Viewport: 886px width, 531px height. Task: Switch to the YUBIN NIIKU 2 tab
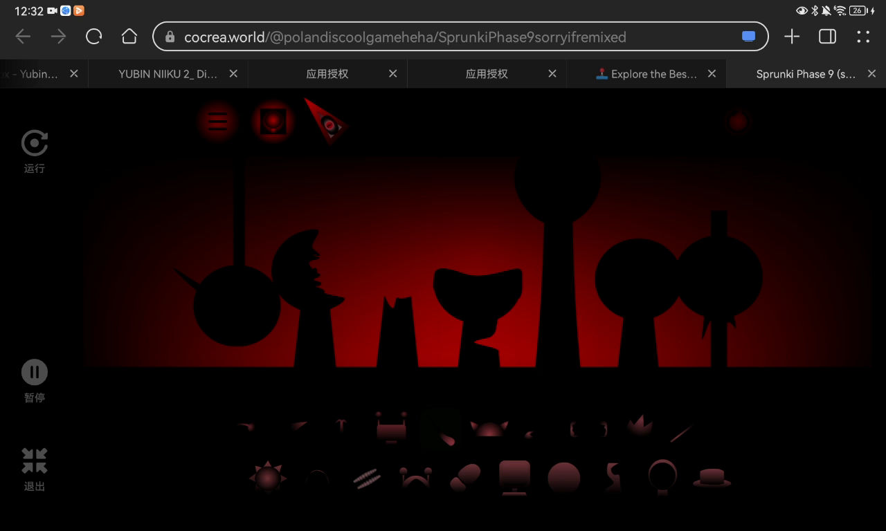[x=168, y=74]
